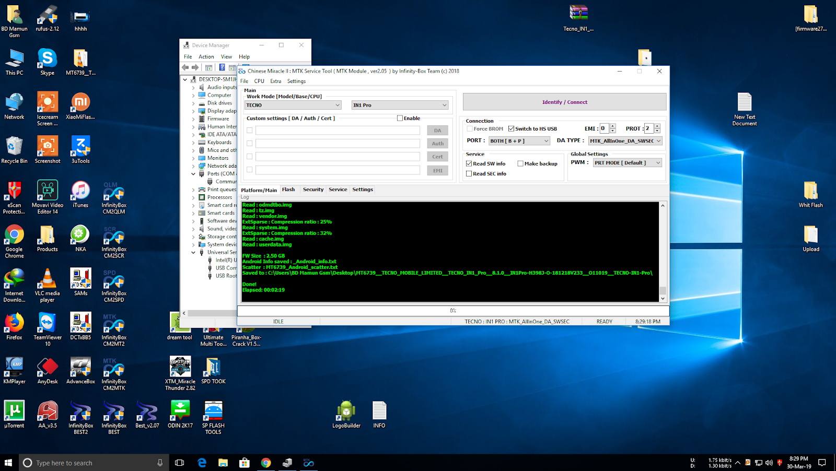Click the DA browse button
Image resolution: width=836 pixels, height=471 pixels.
coord(437,131)
